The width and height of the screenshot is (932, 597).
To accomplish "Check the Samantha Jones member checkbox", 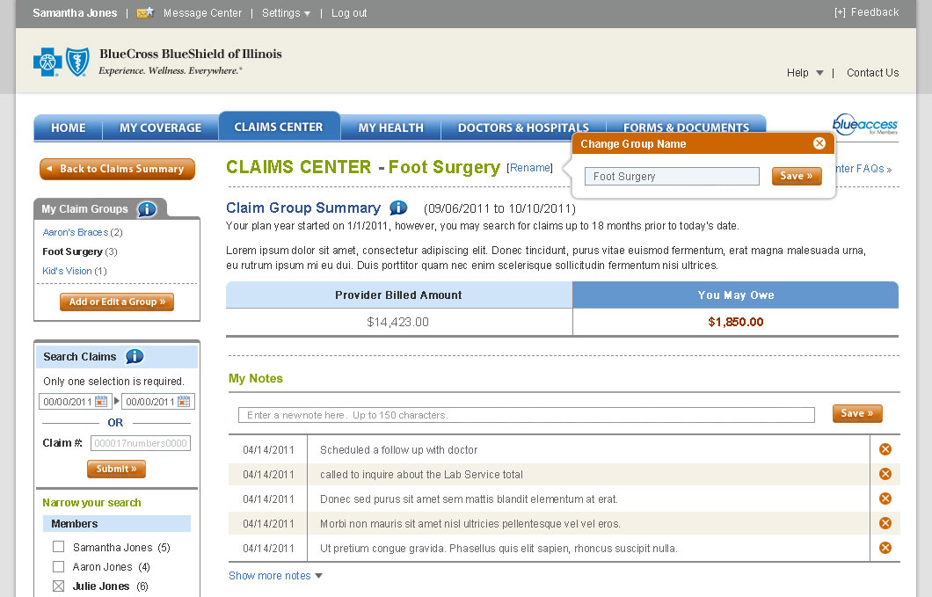I will point(59,547).
